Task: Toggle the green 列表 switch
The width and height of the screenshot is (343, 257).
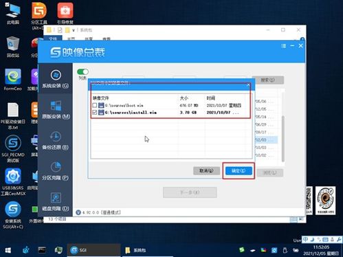Action: [82, 71]
